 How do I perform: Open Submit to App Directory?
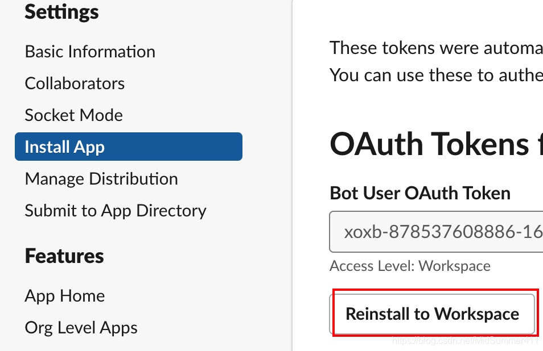[116, 211]
